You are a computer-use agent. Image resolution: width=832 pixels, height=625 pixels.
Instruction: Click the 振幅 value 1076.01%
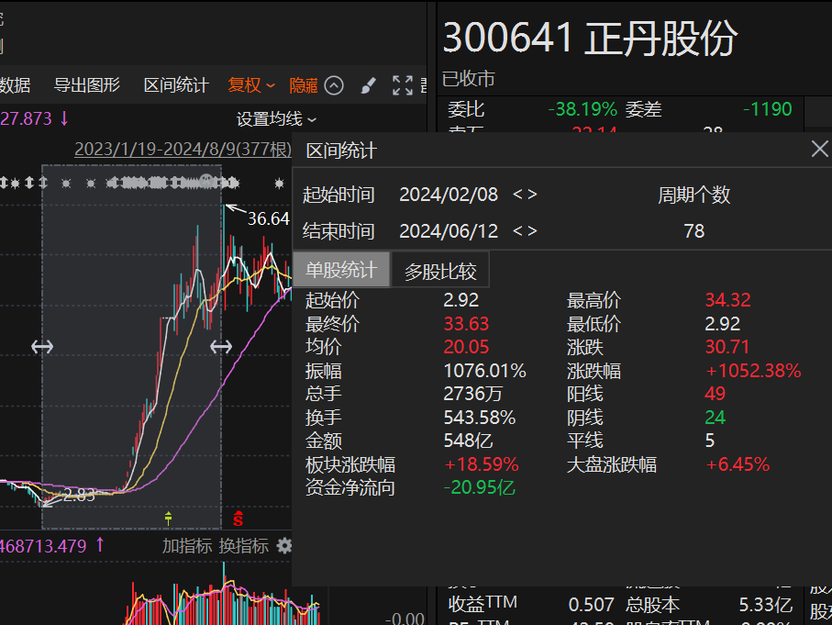pyautogui.click(x=484, y=371)
